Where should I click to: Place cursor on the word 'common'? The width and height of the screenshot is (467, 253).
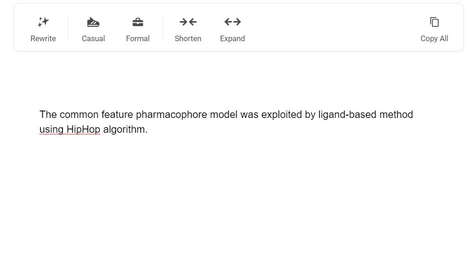tap(79, 115)
